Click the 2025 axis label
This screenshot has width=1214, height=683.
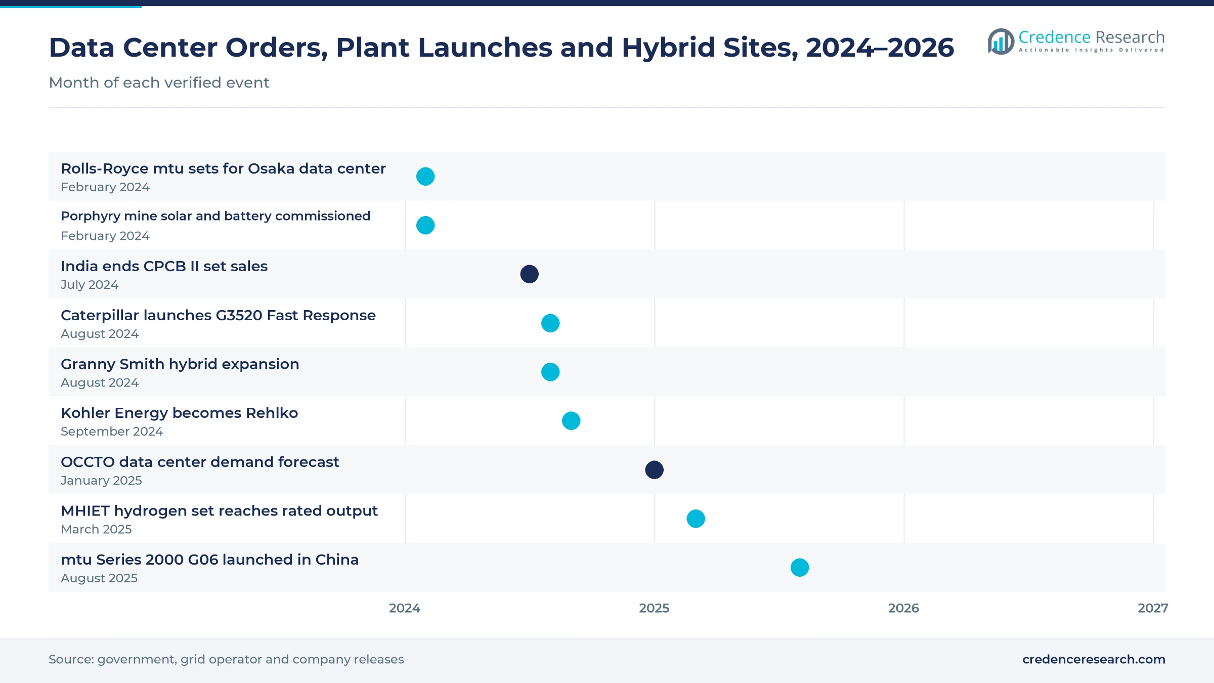click(x=654, y=608)
